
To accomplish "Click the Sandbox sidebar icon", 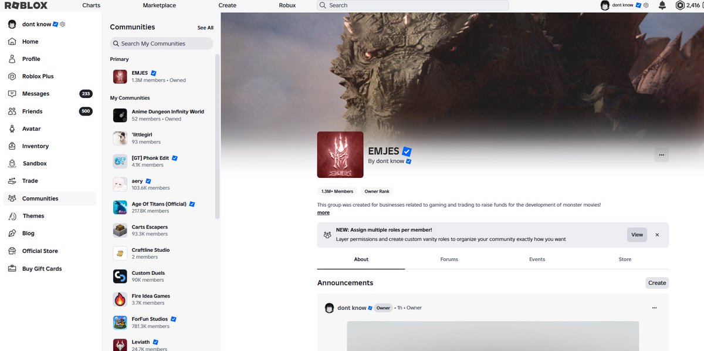I will pyautogui.click(x=12, y=164).
